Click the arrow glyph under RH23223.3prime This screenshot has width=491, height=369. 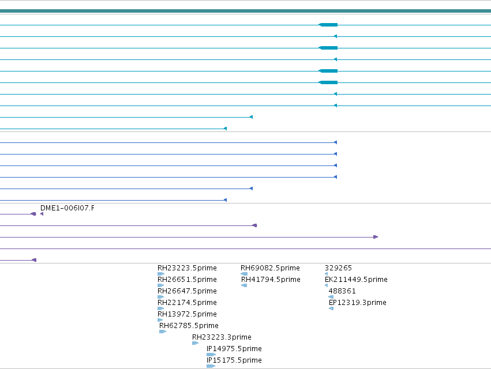pyautogui.click(x=196, y=343)
